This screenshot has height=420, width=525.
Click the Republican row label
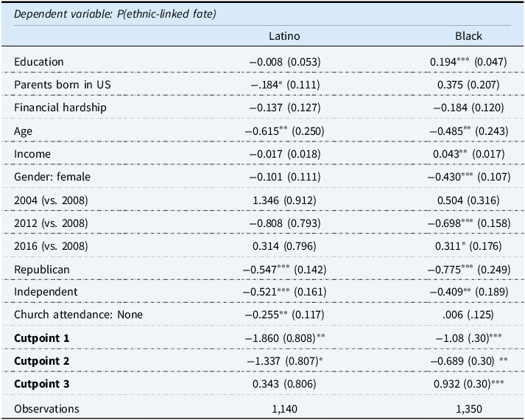tap(42, 269)
